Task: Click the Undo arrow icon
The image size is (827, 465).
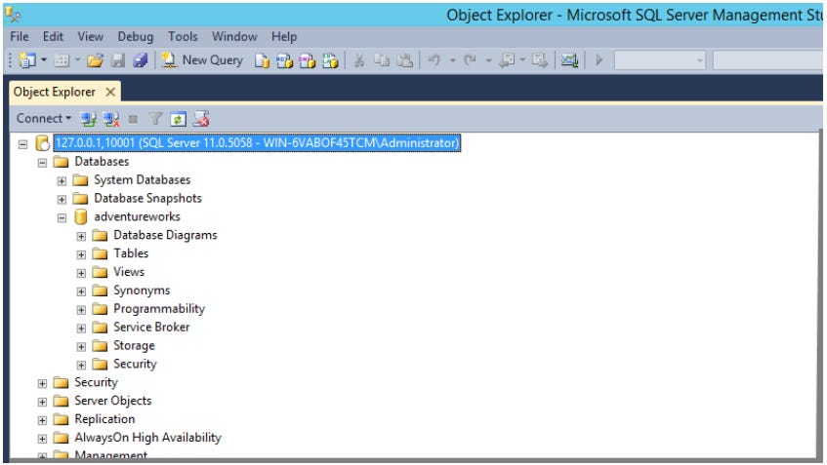Action: pos(434,60)
